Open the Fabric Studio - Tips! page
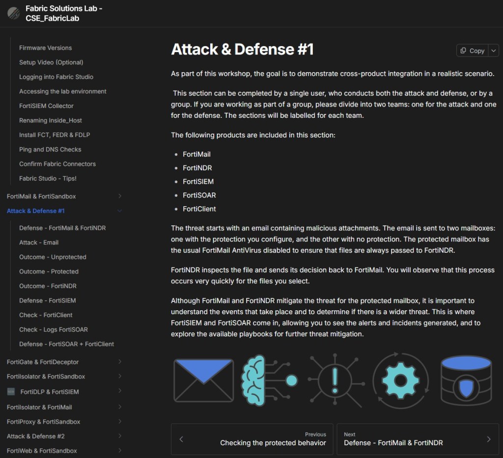 48,178
